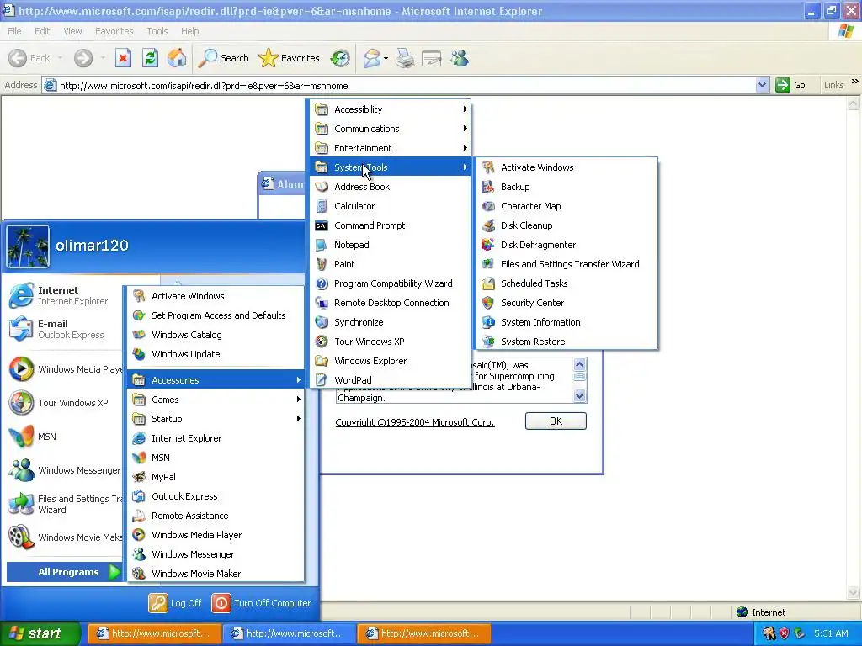Open Calculator from Accessories menu
This screenshot has width=862, height=646.
[391, 206]
